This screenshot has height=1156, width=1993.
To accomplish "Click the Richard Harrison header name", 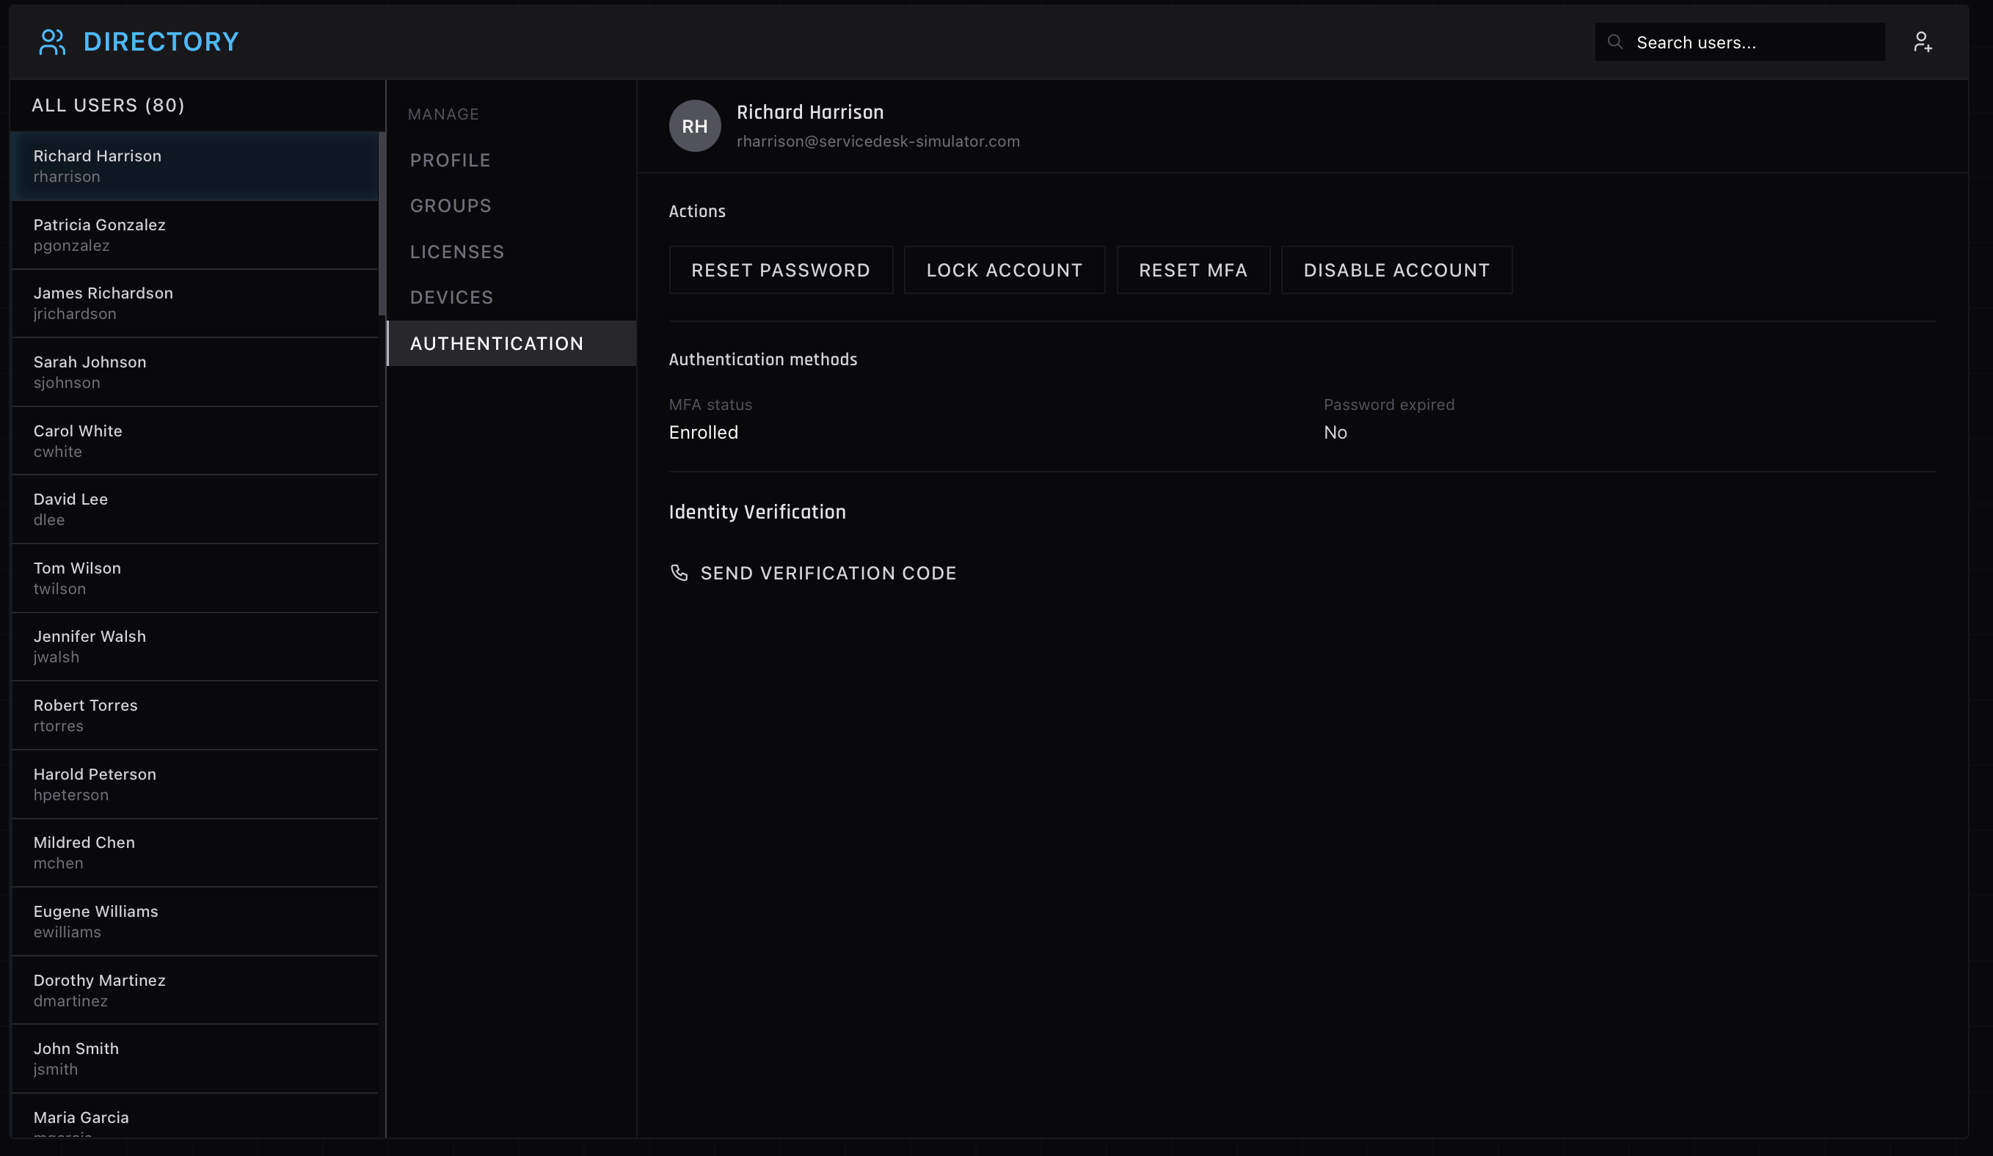I will pos(810,112).
